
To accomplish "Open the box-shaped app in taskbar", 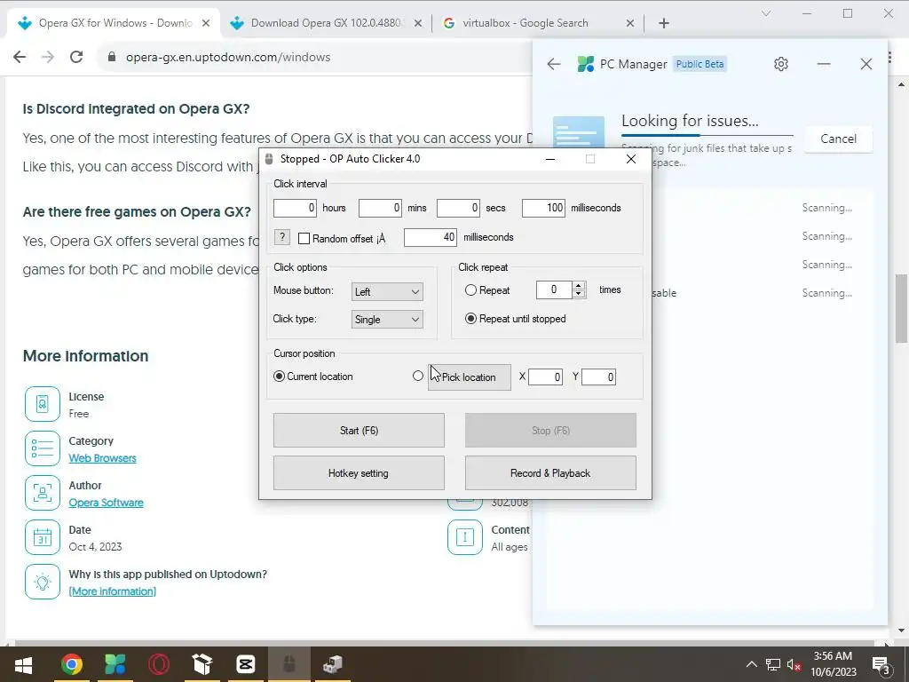I will [202, 664].
